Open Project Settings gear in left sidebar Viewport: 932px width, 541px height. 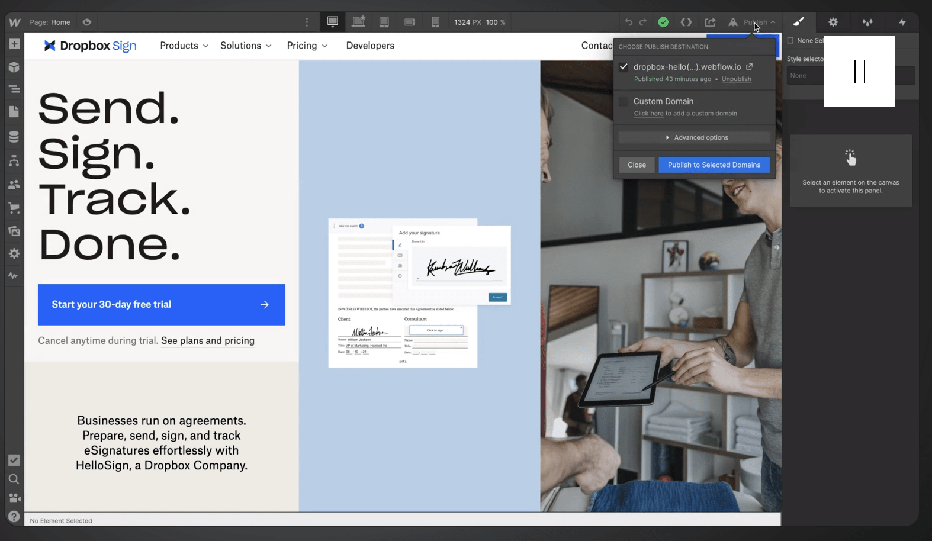(14, 253)
